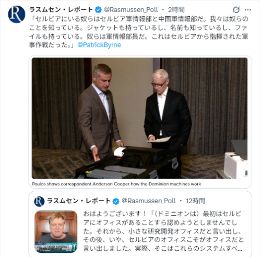Click the ラスムセン・レポート name in quoted tweet
This screenshot has width=261, height=257.
[x=79, y=201]
